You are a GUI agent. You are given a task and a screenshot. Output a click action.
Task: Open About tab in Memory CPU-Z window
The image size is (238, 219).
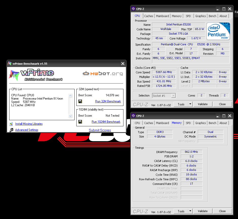click(223, 123)
